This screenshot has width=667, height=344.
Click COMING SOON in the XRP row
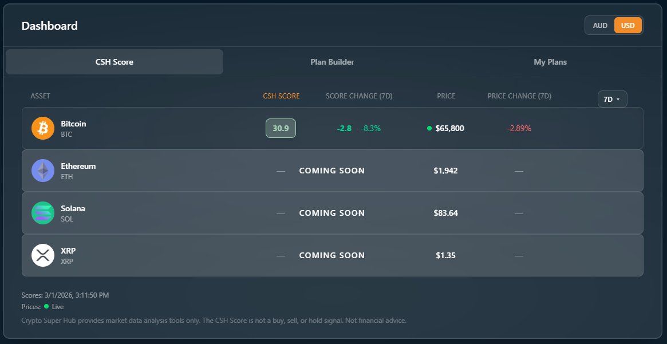tap(332, 255)
